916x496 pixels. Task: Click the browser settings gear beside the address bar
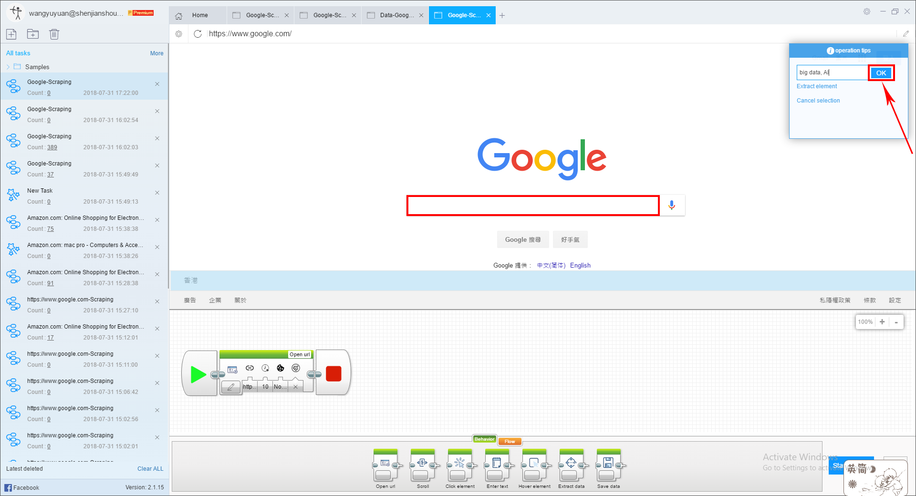tap(179, 34)
